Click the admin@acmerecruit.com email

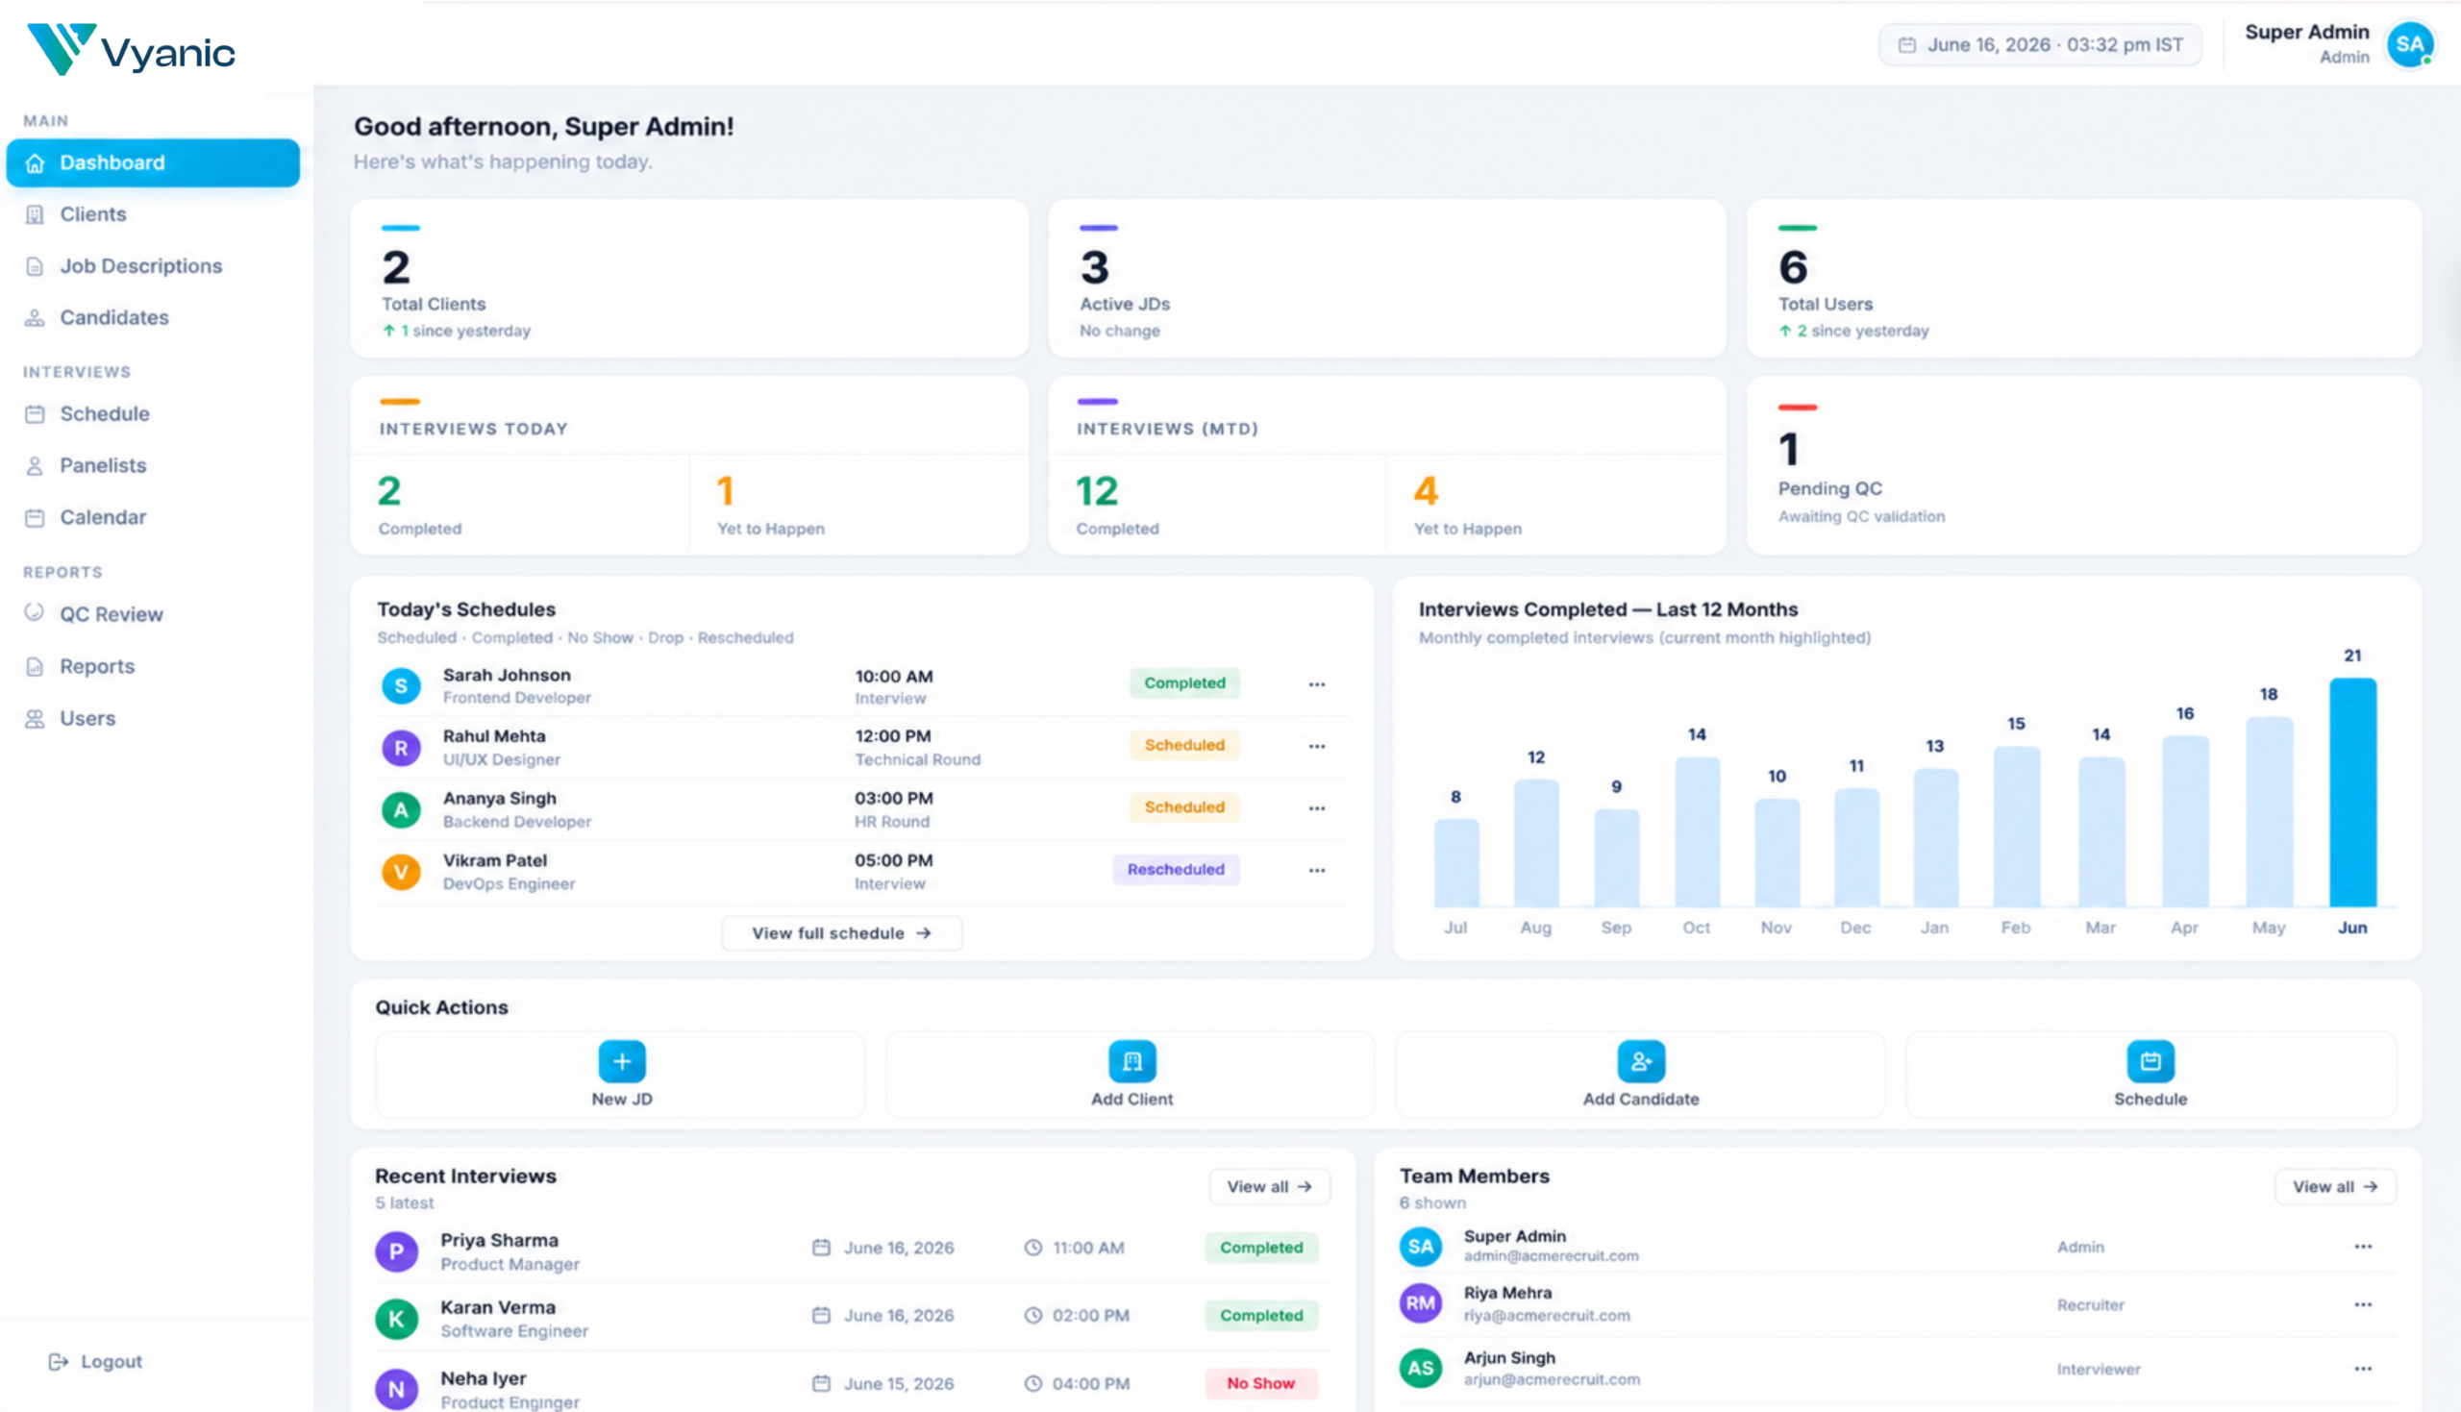click(x=1551, y=1256)
